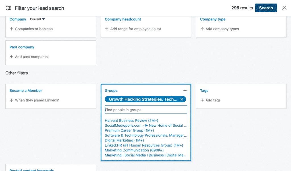Select the Digital Marketing (1M+) group
Viewport: 291px width, 171px height.
(x=124, y=140)
